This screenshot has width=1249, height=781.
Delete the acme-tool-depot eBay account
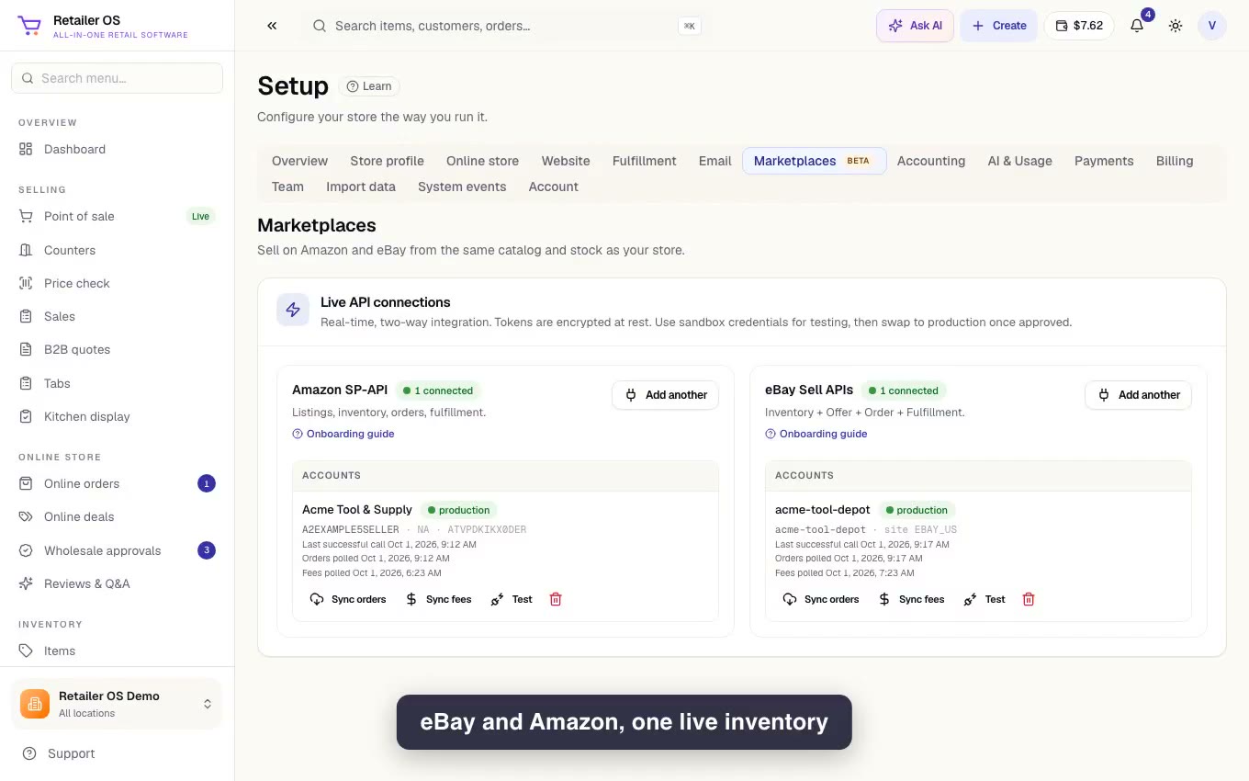point(1029,599)
